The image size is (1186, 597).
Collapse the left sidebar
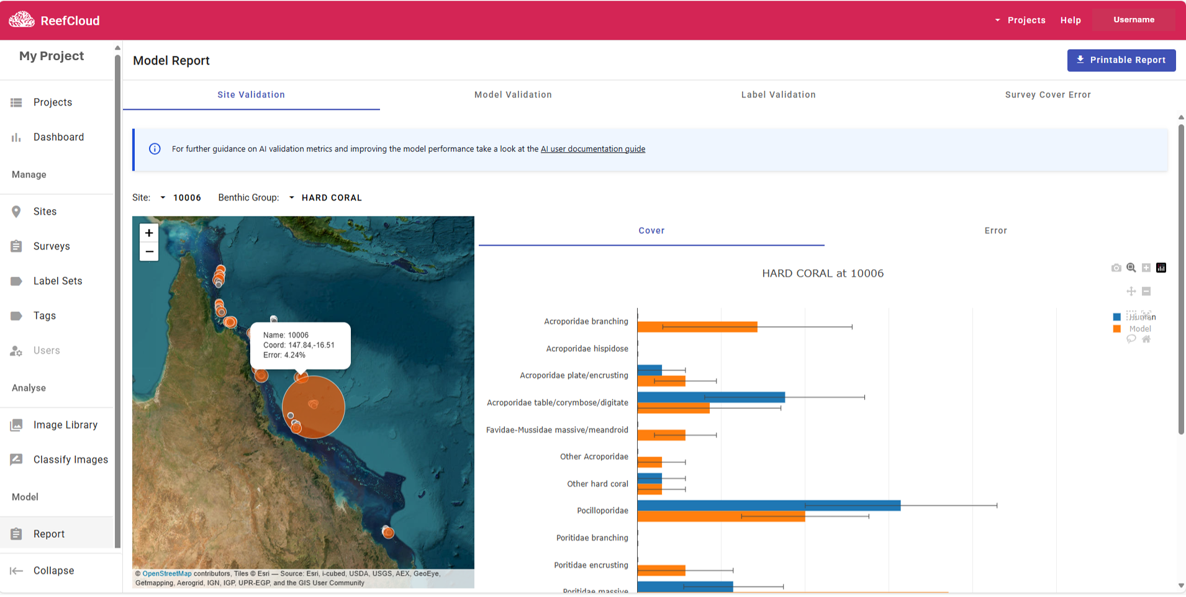53,571
